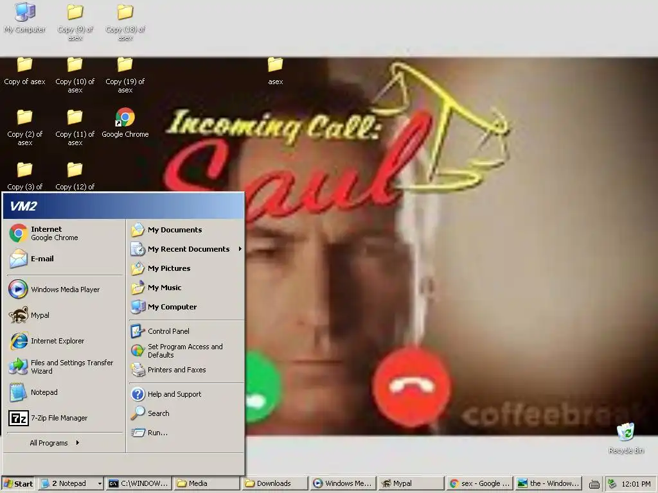Select Google Chrome desktop shortcut
The height and width of the screenshot is (493, 658).
click(125, 123)
